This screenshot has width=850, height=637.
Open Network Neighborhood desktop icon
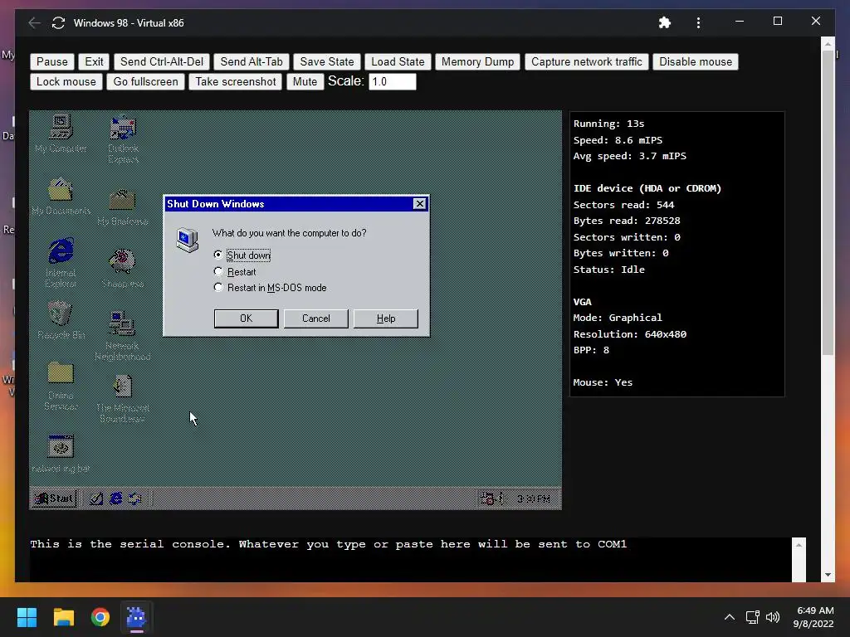pyautogui.click(x=123, y=336)
